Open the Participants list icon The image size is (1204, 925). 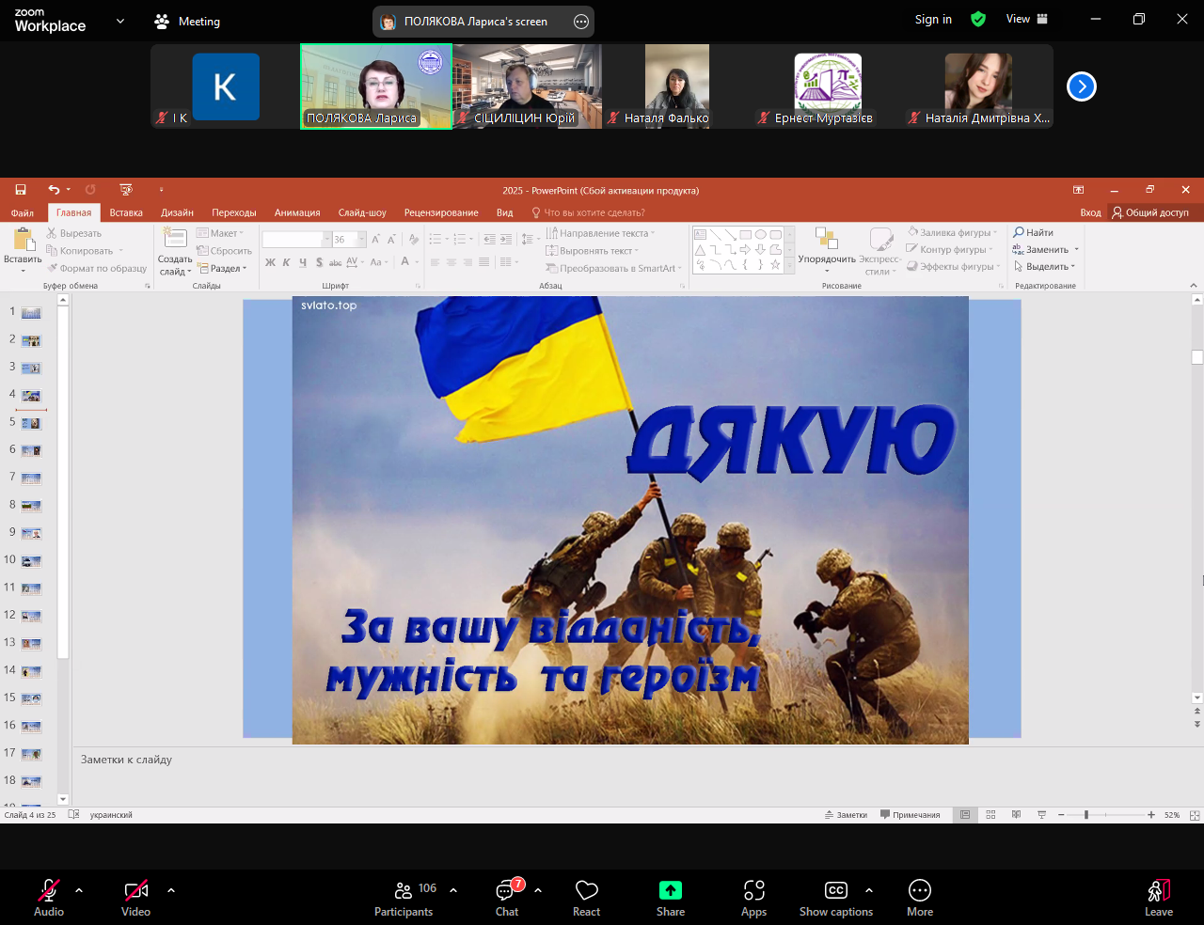click(404, 891)
